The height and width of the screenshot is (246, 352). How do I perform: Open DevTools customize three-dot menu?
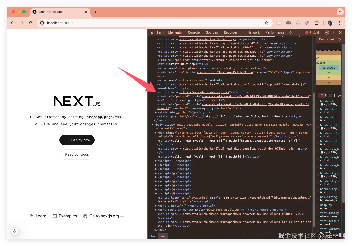pyautogui.click(x=334, y=32)
